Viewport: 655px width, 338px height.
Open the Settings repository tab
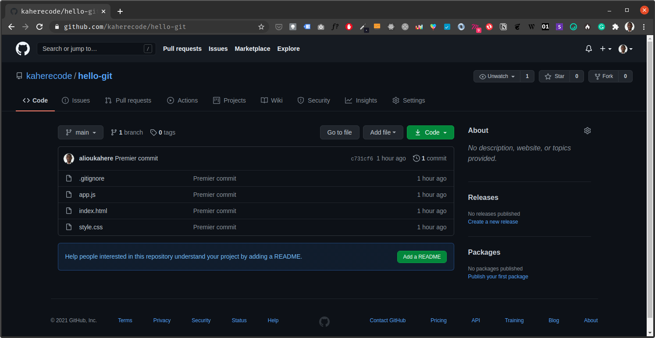click(x=409, y=100)
